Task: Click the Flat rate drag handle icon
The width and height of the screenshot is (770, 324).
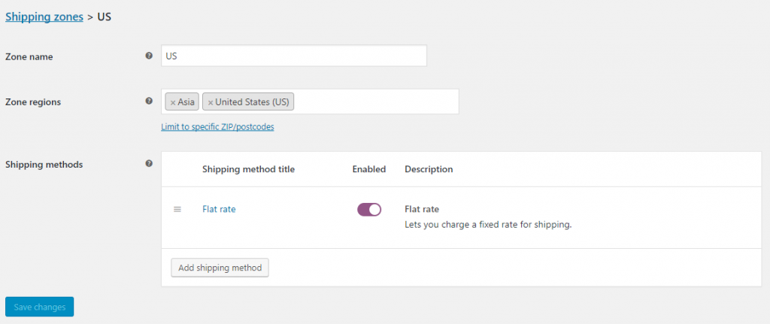Action: pyautogui.click(x=177, y=209)
